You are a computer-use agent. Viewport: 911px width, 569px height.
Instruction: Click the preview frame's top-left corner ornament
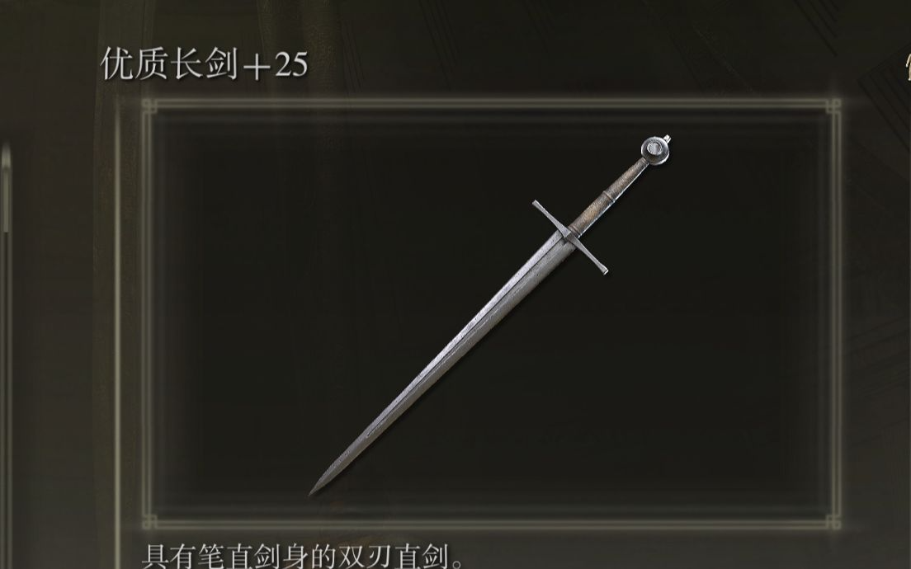pos(149,106)
